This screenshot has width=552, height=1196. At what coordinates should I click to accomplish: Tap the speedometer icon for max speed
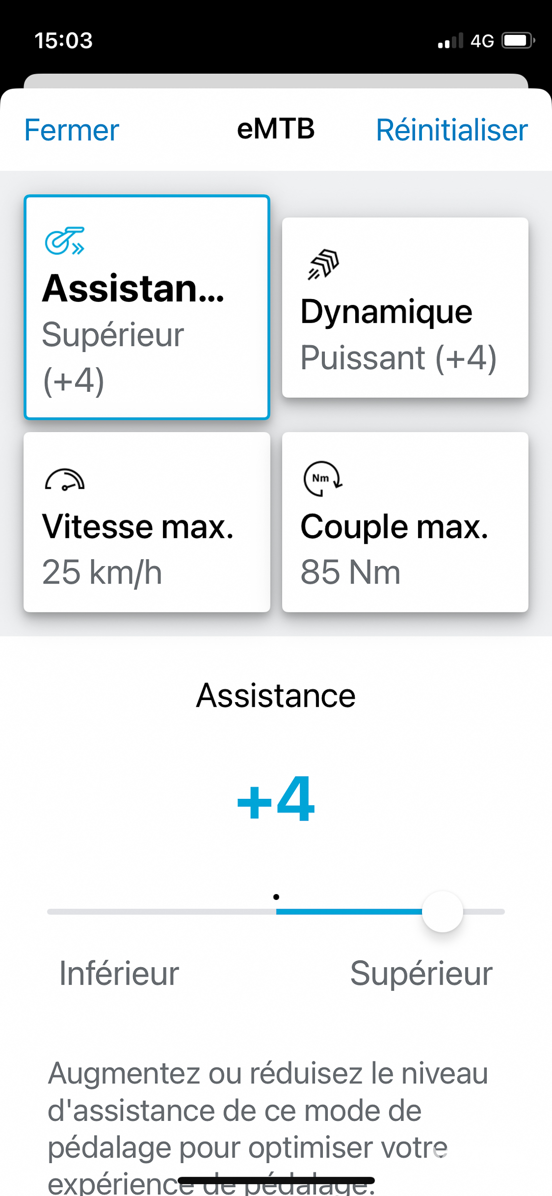(x=65, y=480)
